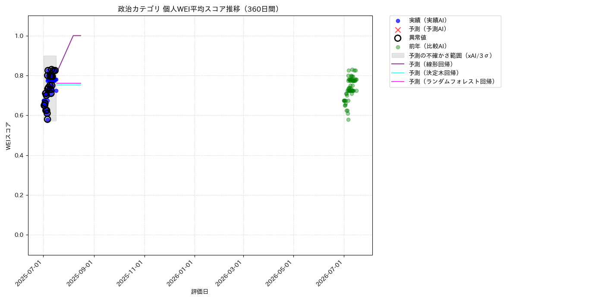Click the gray swatch for 予測の不確かさ範囲 in legend
Image resolution: width=604 pixels, height=302 pixels.
(x=398, y=55)
